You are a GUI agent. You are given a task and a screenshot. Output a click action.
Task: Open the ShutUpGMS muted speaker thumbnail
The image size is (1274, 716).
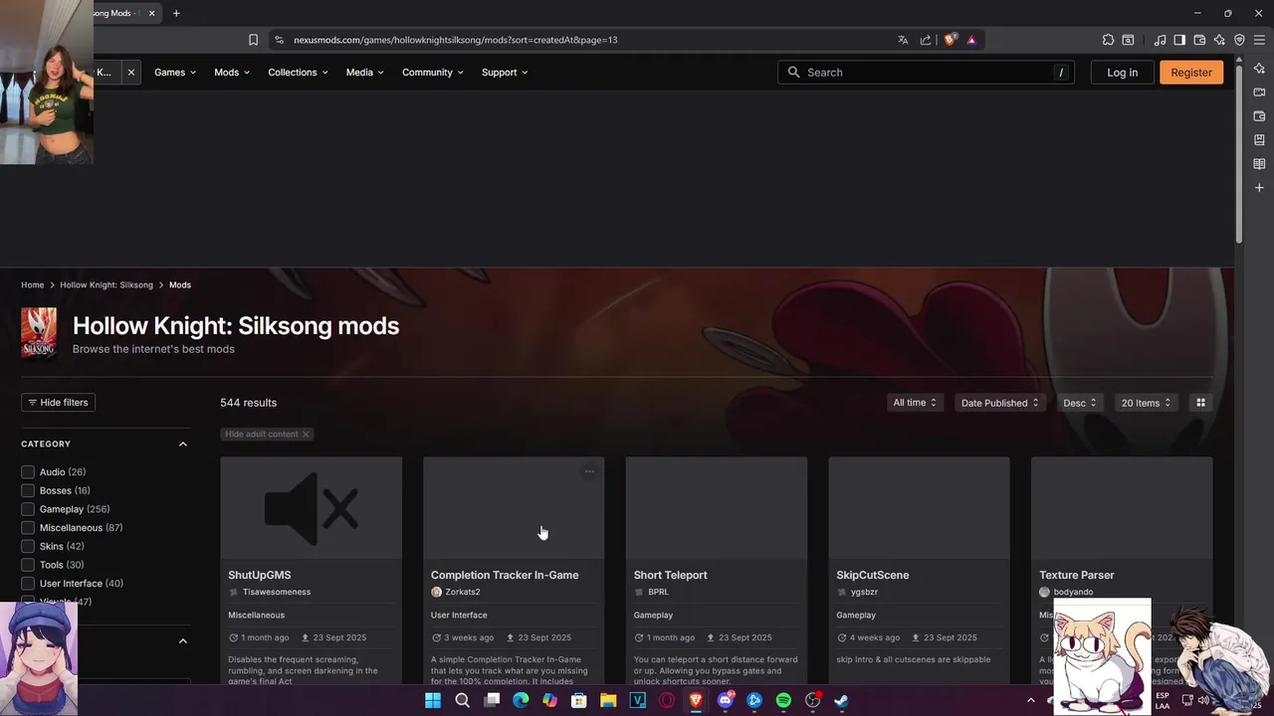pyautogui.click(x=311, y=508)
